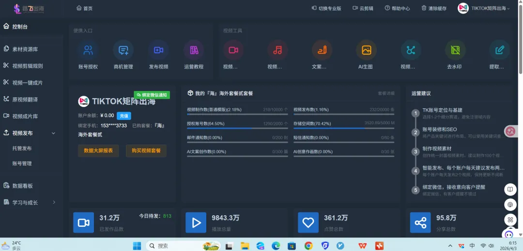Open WPS Office from the taskbar
Image resolution: width=523 pixels, height=251 pixels.
tap(363, 246)
